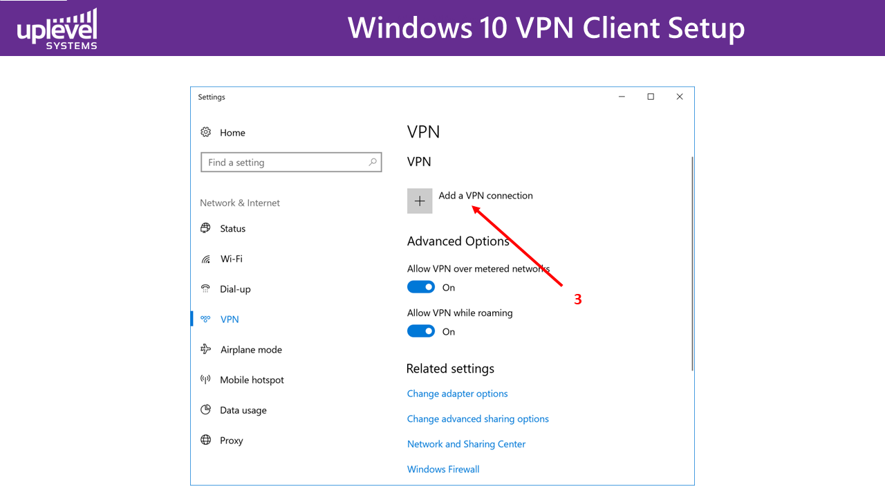885x498 pixels.
Task: Click the Advanced Options heading
Action: 458,241
